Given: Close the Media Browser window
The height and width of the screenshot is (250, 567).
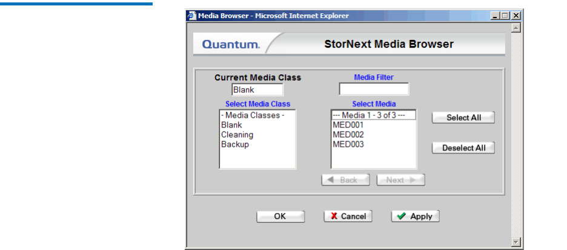Looking at the screenshot, I should [x=516, y=16].
